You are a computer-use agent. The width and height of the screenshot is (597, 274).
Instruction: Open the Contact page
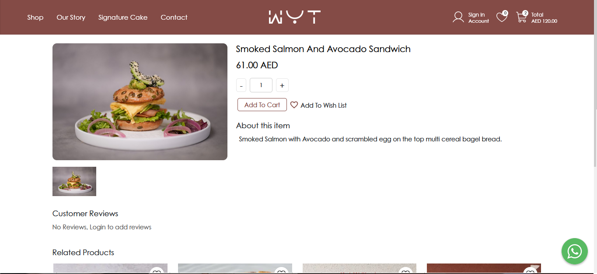point(174,18)
